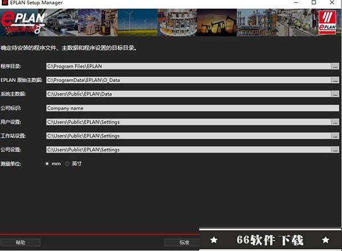342x251 pixels.
Task: Click the 标准 button
Action: point(182,242)
